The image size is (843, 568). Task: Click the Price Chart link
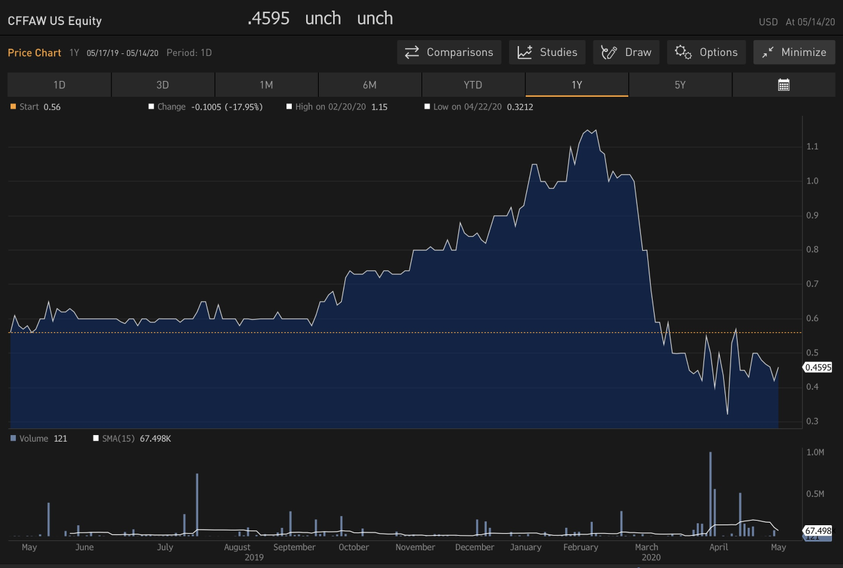pyautogui.click(x=34, y=53)
